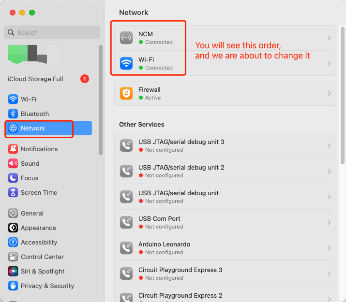This screenshot has width=346, height=302.
Task: Open the Firewall Active row
Action: pyautogui.click(x=225, y=93)
